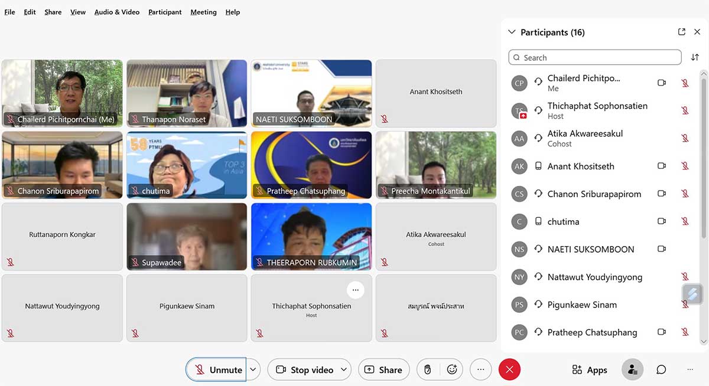Open the video options arrow in Stop video
Screen dimensions: 709x386
(343, 369)
